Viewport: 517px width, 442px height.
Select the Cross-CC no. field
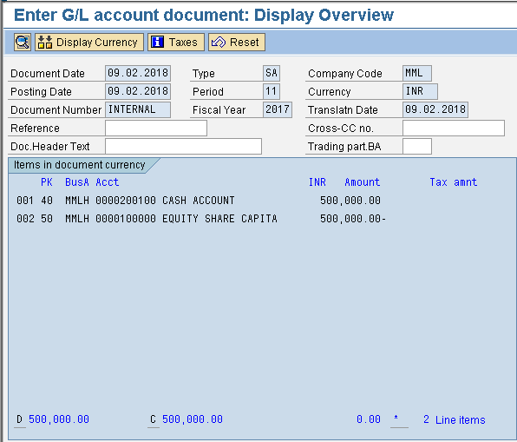tap(454, 128)
